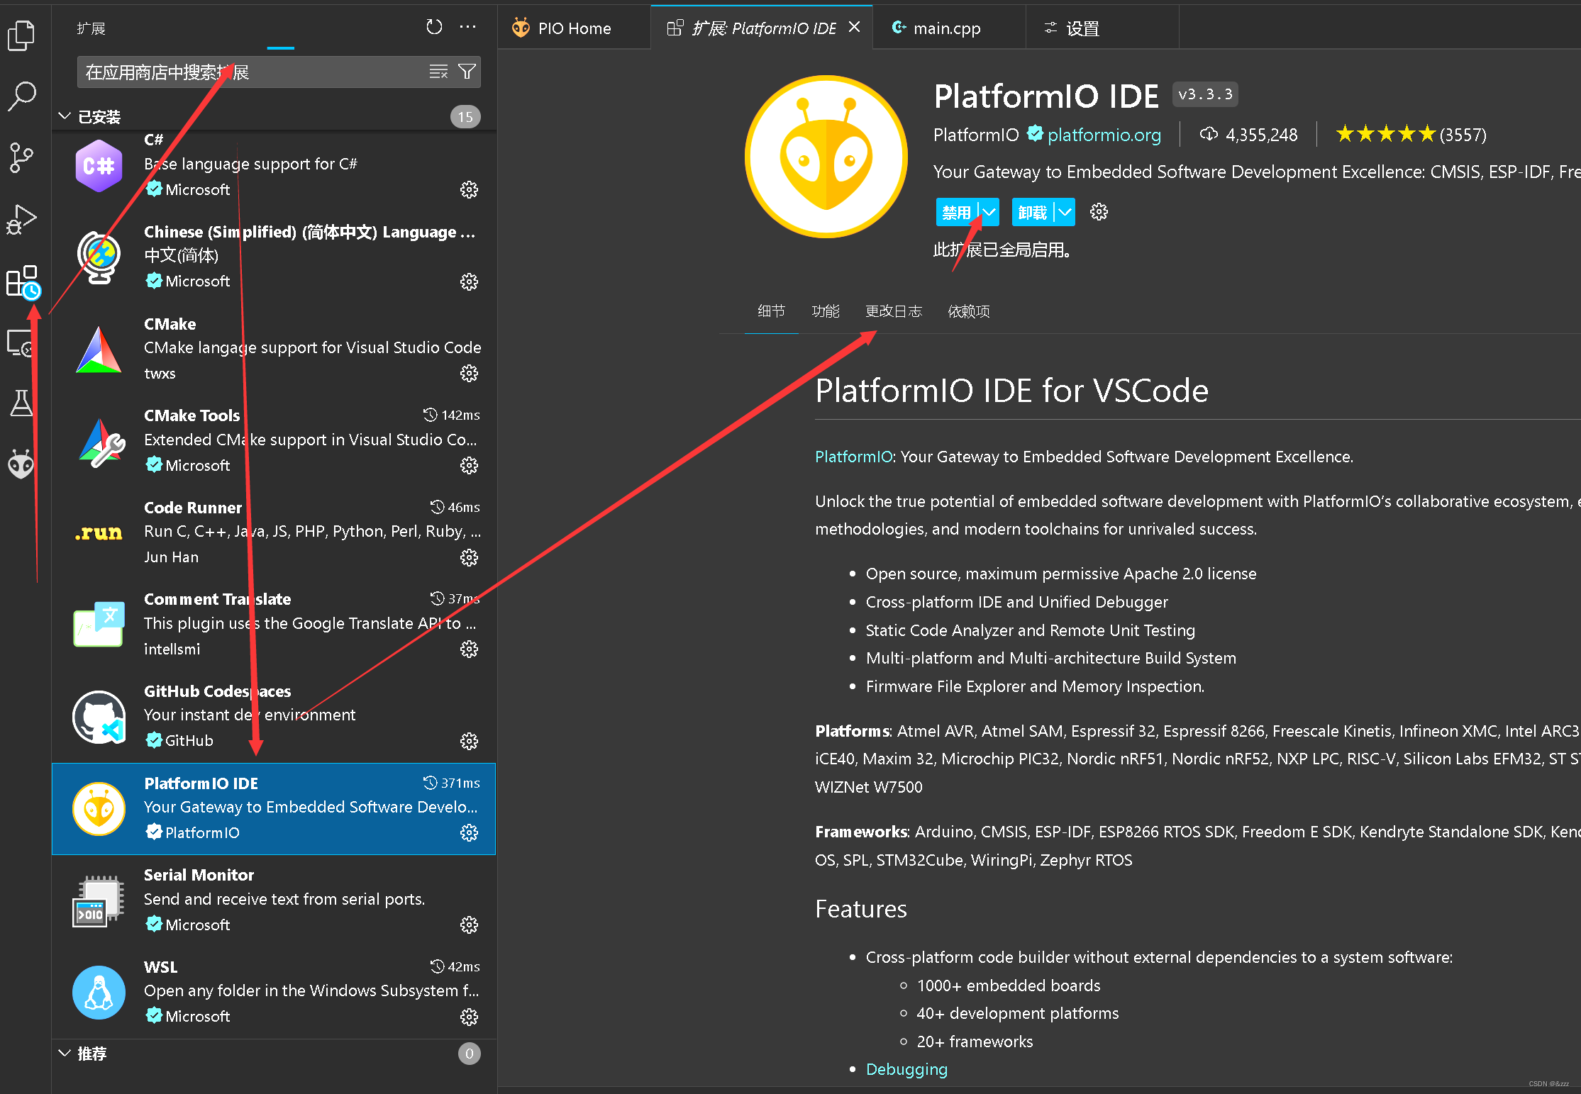
Task: Refresh the extensions list
Action: pos(434,27)
